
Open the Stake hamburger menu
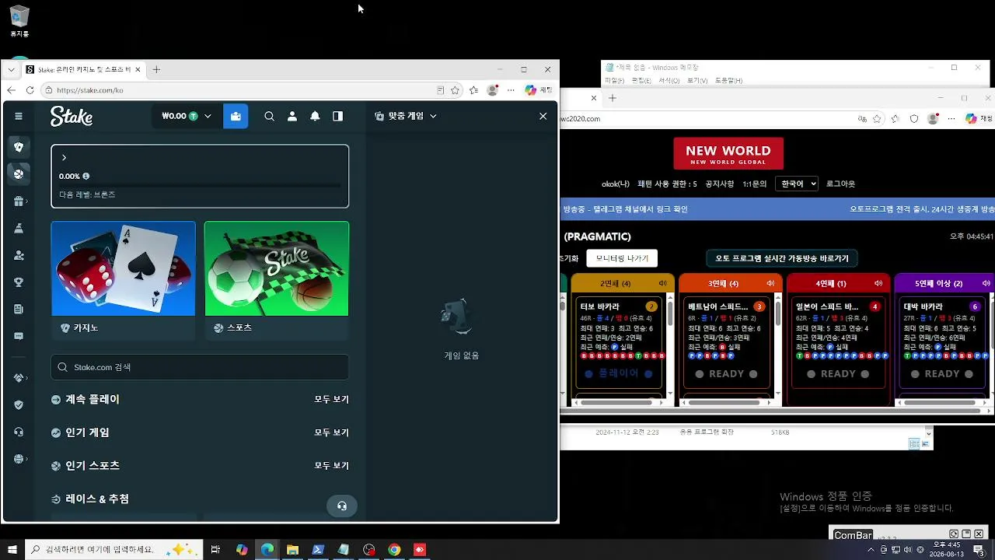pyautogui.click(x=19, y=116)
